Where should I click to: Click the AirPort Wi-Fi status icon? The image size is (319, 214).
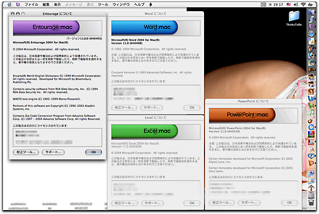tap(302, 4)
